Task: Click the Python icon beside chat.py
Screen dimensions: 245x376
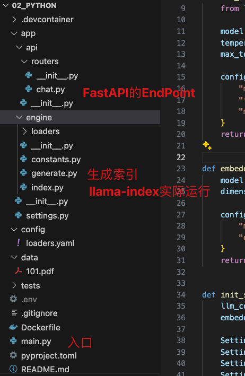Action: pyautogui.click(x=29, y=89)
